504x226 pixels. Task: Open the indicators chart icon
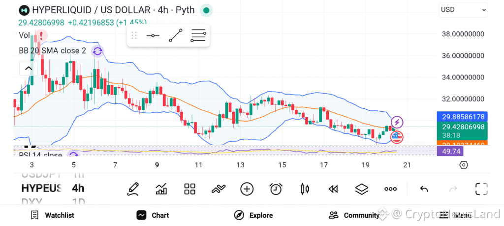(161, 189)
